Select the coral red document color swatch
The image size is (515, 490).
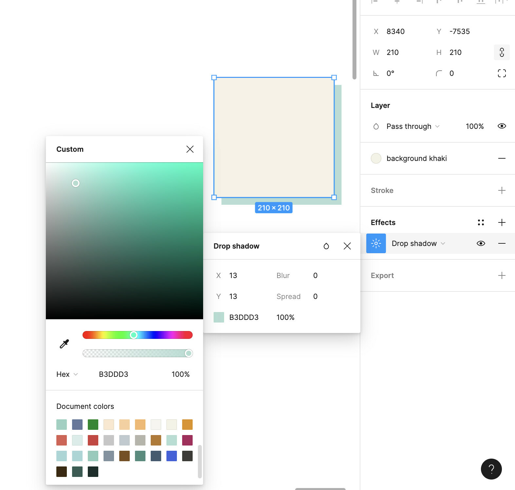click(62, 440)
